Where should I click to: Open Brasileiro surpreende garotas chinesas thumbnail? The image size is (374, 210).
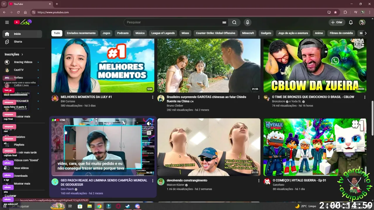[209, 66]
